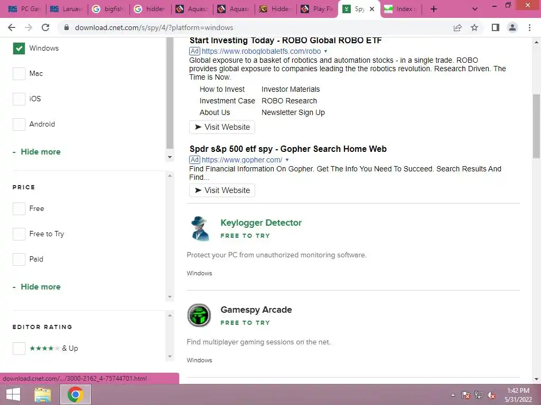Switch to the Index tab
The width and height of the screenshot is (541, 405).
402,9
